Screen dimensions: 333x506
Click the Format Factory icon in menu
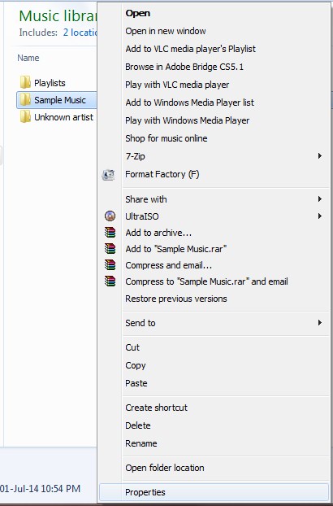[x=109, y=175]
